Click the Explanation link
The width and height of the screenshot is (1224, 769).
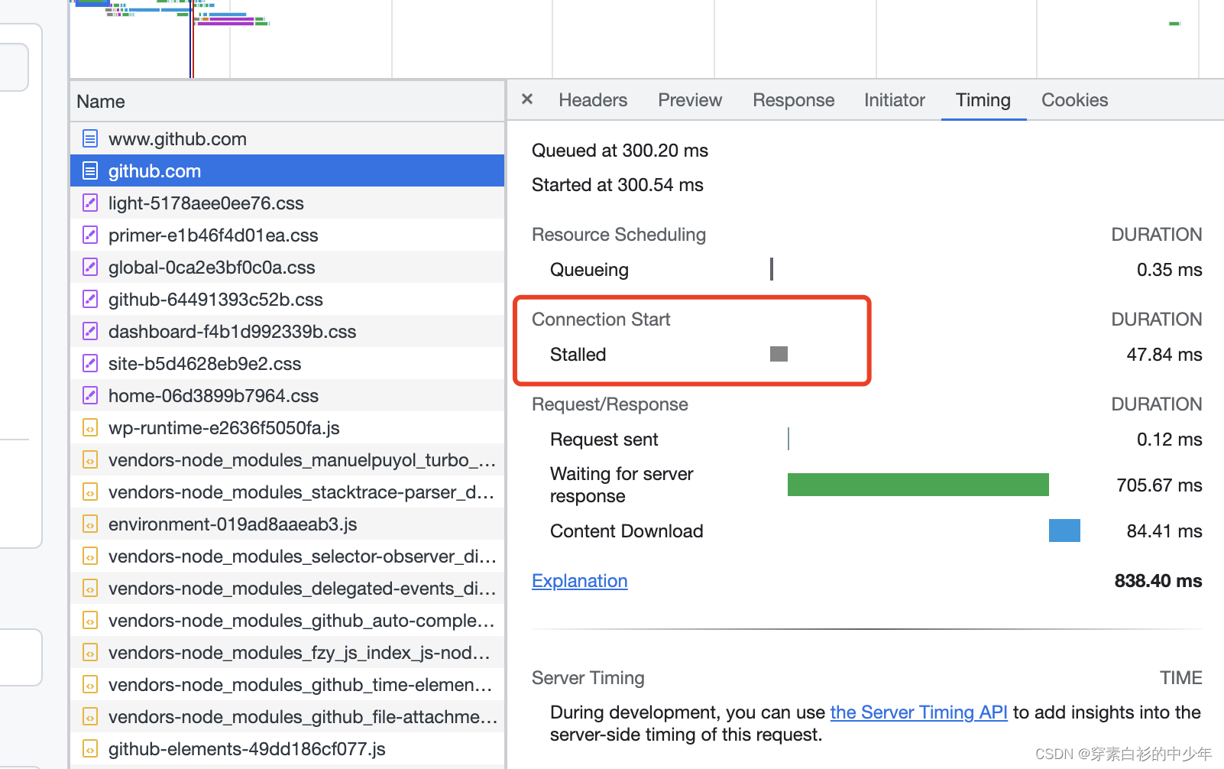[579, 581]
